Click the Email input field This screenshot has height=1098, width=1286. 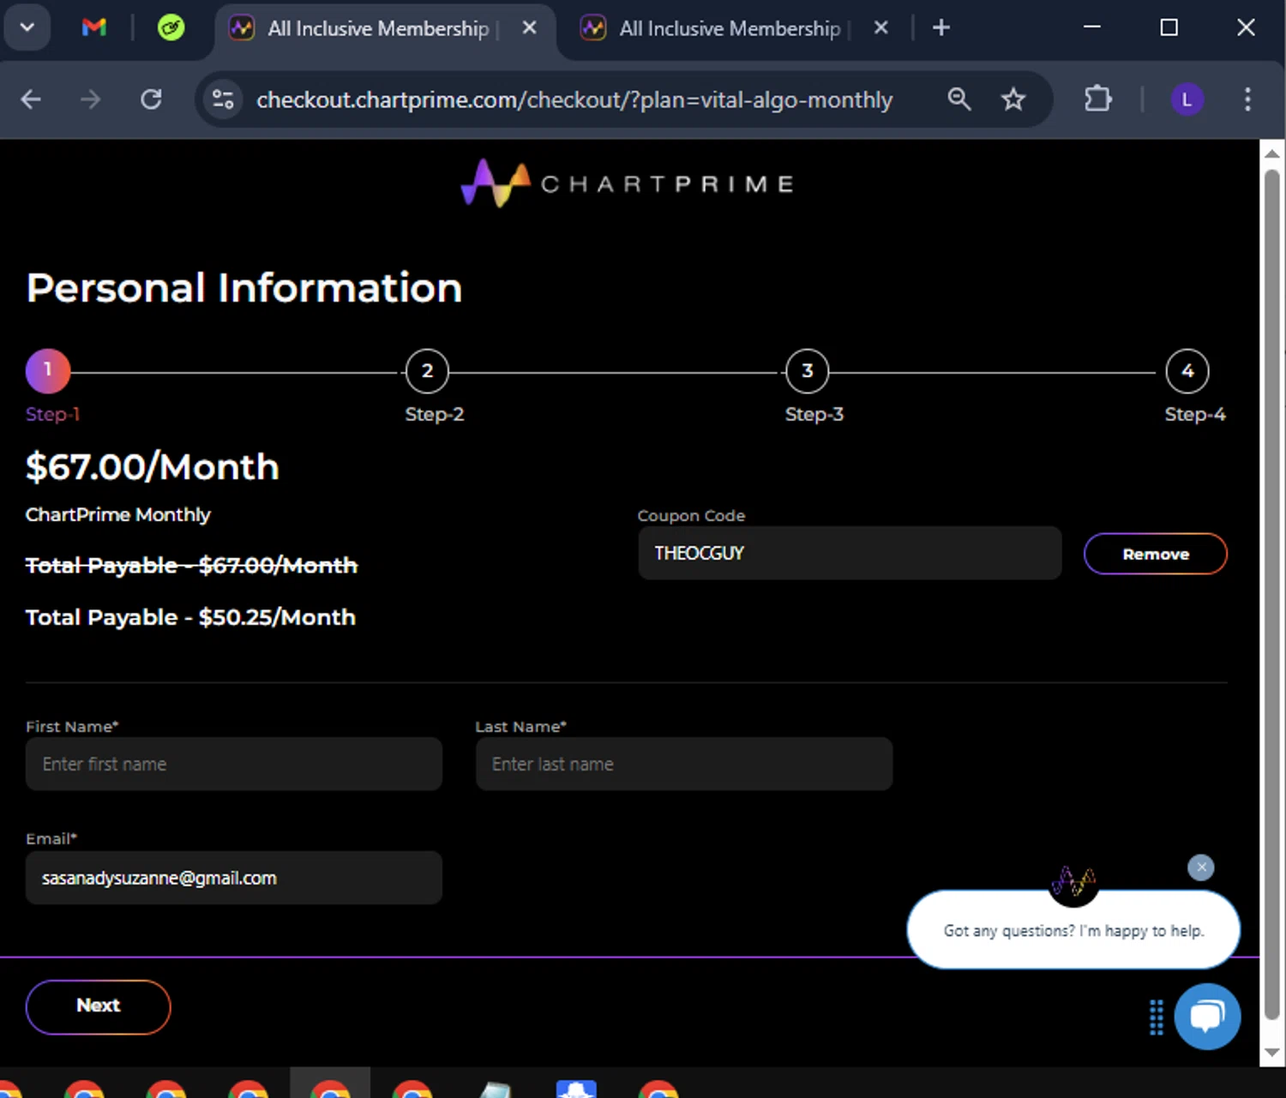pos(234,878)
